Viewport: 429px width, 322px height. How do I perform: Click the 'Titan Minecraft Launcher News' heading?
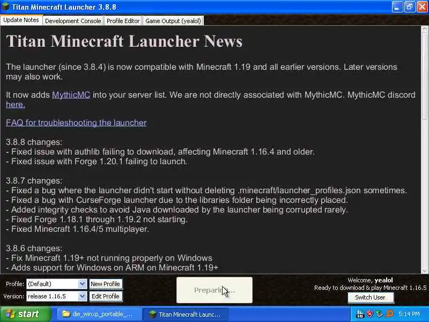tap(124, 41)
